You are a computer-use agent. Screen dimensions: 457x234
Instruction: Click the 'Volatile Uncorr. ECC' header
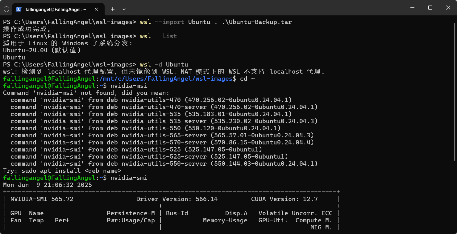296,213
